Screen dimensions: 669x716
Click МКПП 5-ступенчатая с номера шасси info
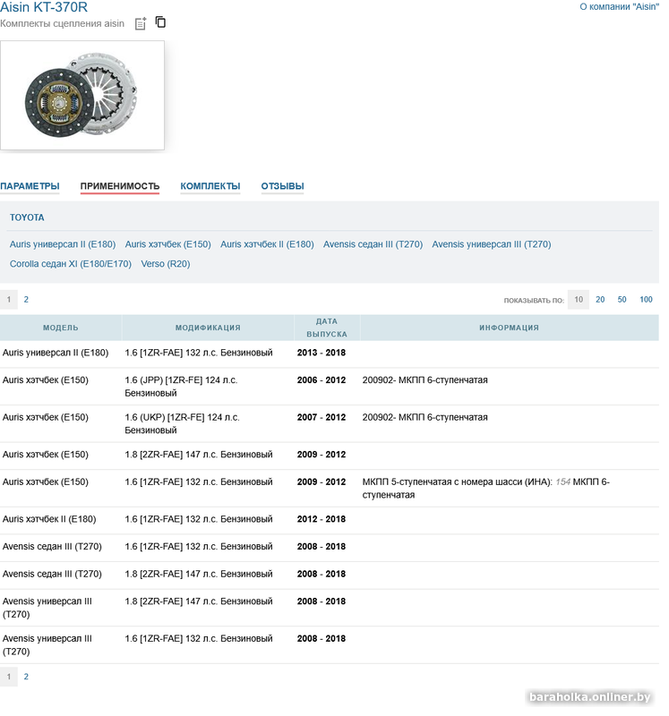(485, 488)
